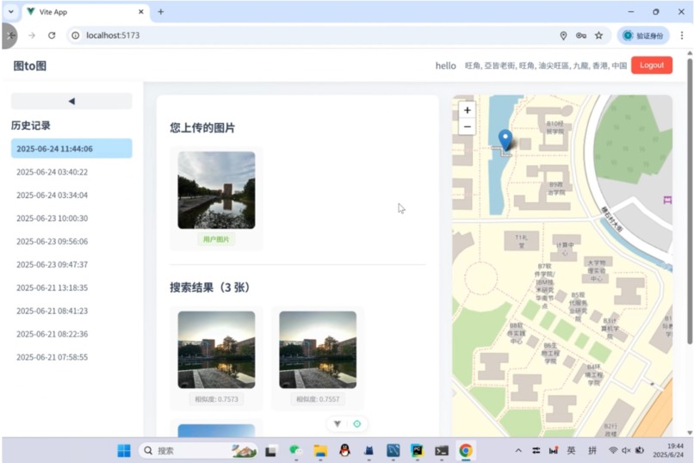The width and height of the screenshot is (694, 463).
Task: Click the 相似度: 0.7573 label
Action: pyautogui.click(x=216, y=399)
